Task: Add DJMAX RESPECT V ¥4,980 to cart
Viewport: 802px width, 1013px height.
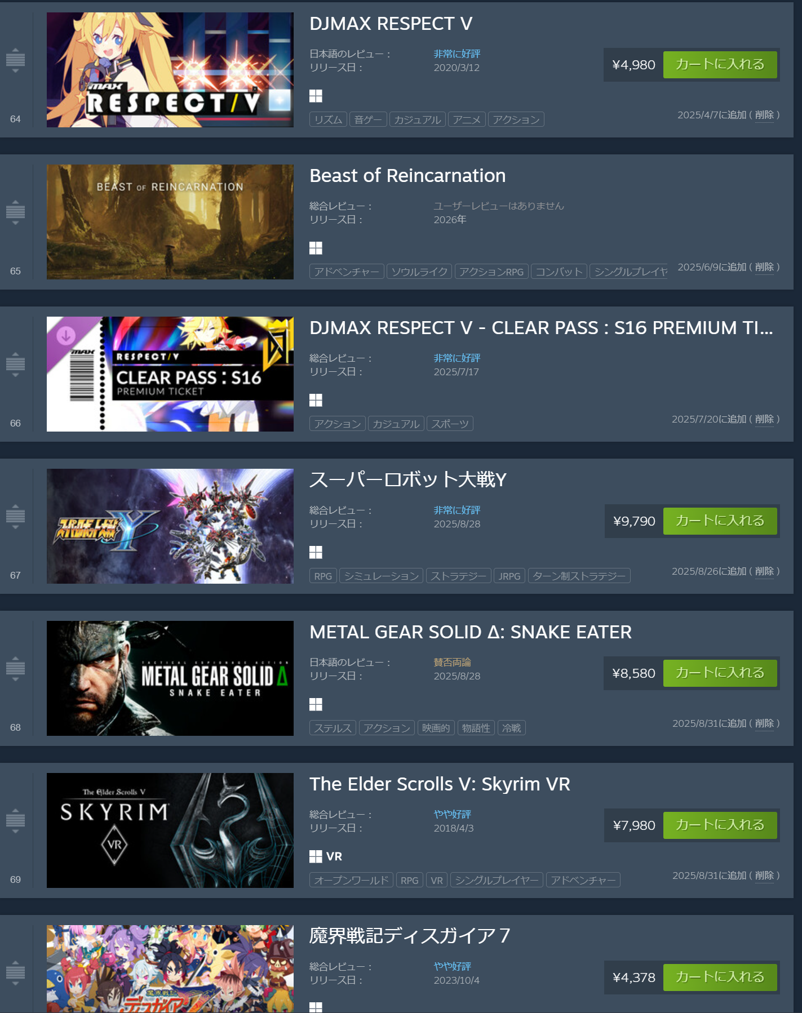Action: [x=720, y=65]
